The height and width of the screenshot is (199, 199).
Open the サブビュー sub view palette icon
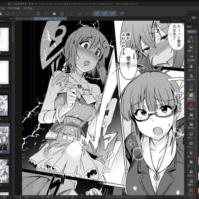coord(191,135)
